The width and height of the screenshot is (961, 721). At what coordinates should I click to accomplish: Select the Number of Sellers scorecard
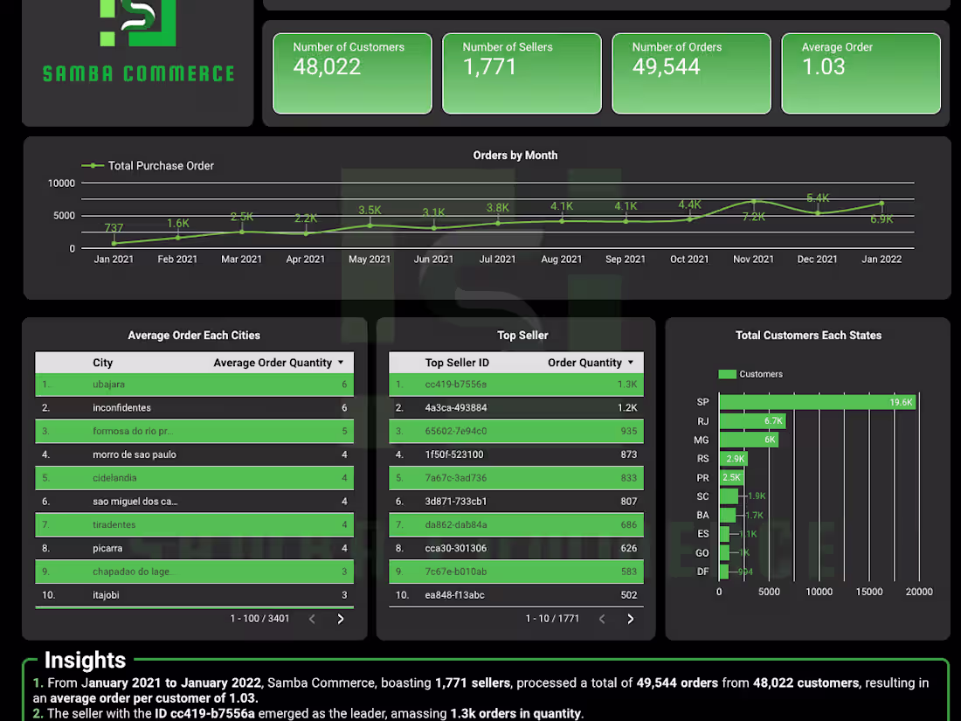(522, 73)
